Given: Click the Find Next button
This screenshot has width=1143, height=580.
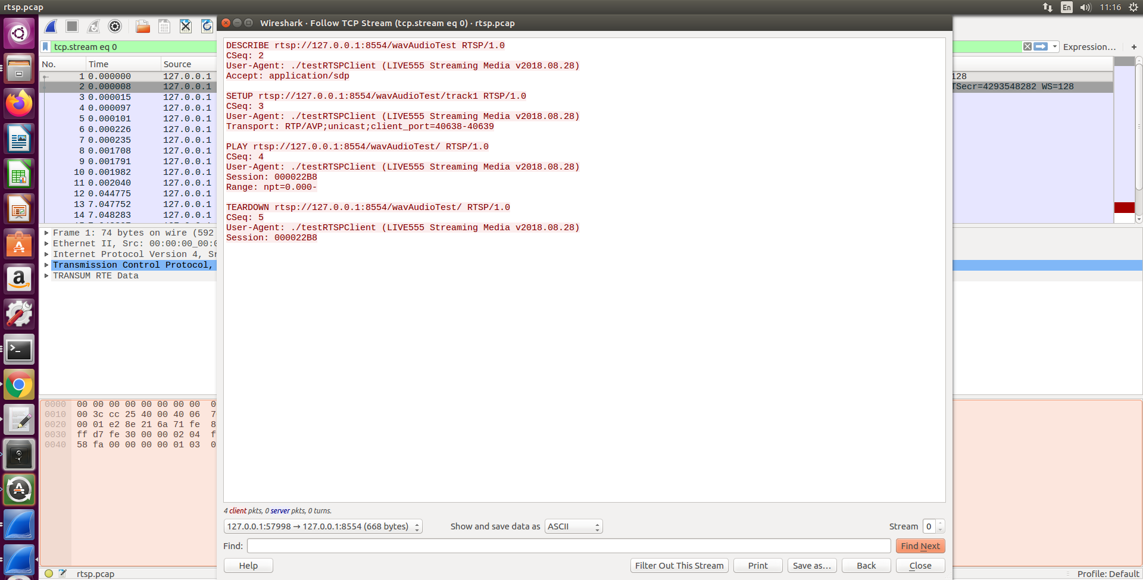Looking at the screenshot, I should pyautogui.click(x=920, y=546).
